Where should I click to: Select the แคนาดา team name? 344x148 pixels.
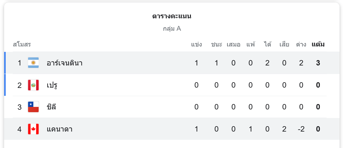[59, 129]
